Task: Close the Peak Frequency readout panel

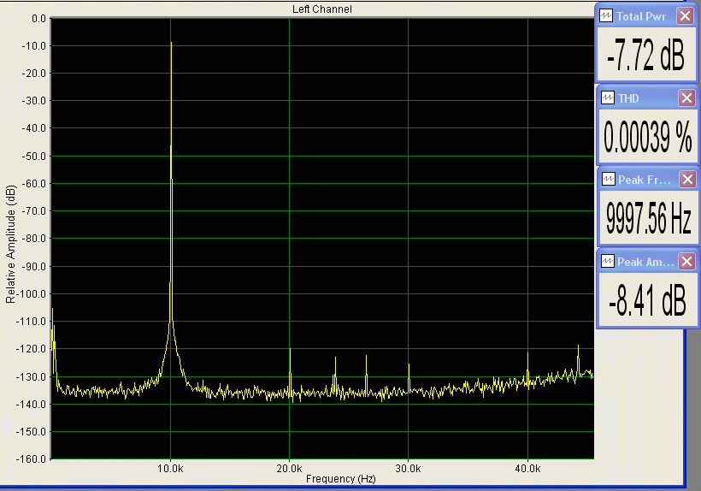Action: pos(687,180)
